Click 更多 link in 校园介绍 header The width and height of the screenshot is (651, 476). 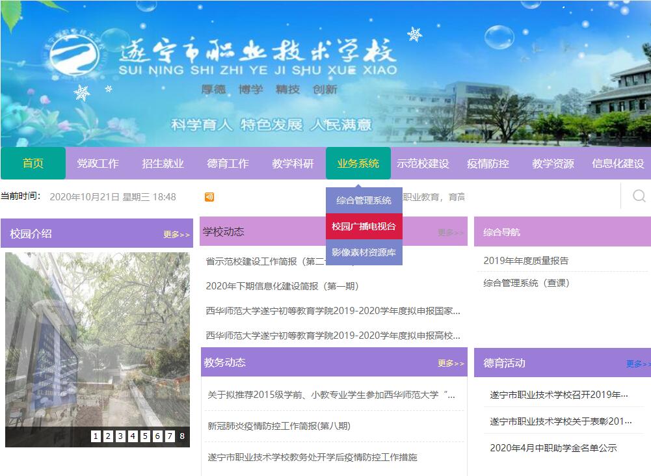pos(176,234)
